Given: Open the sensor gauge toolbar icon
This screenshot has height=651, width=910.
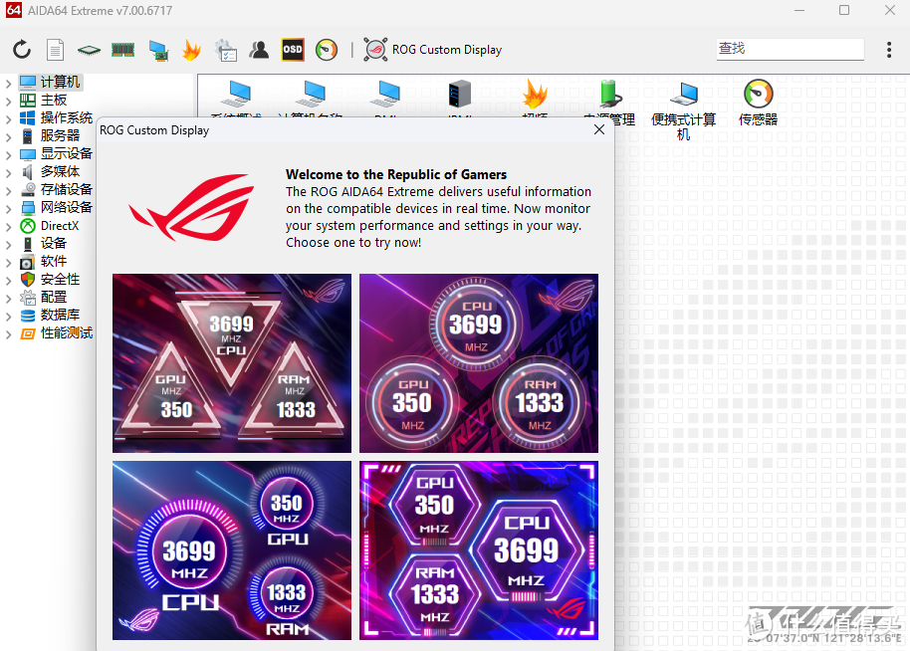Looking at the screenshot, I should click(x=327, y=50).
